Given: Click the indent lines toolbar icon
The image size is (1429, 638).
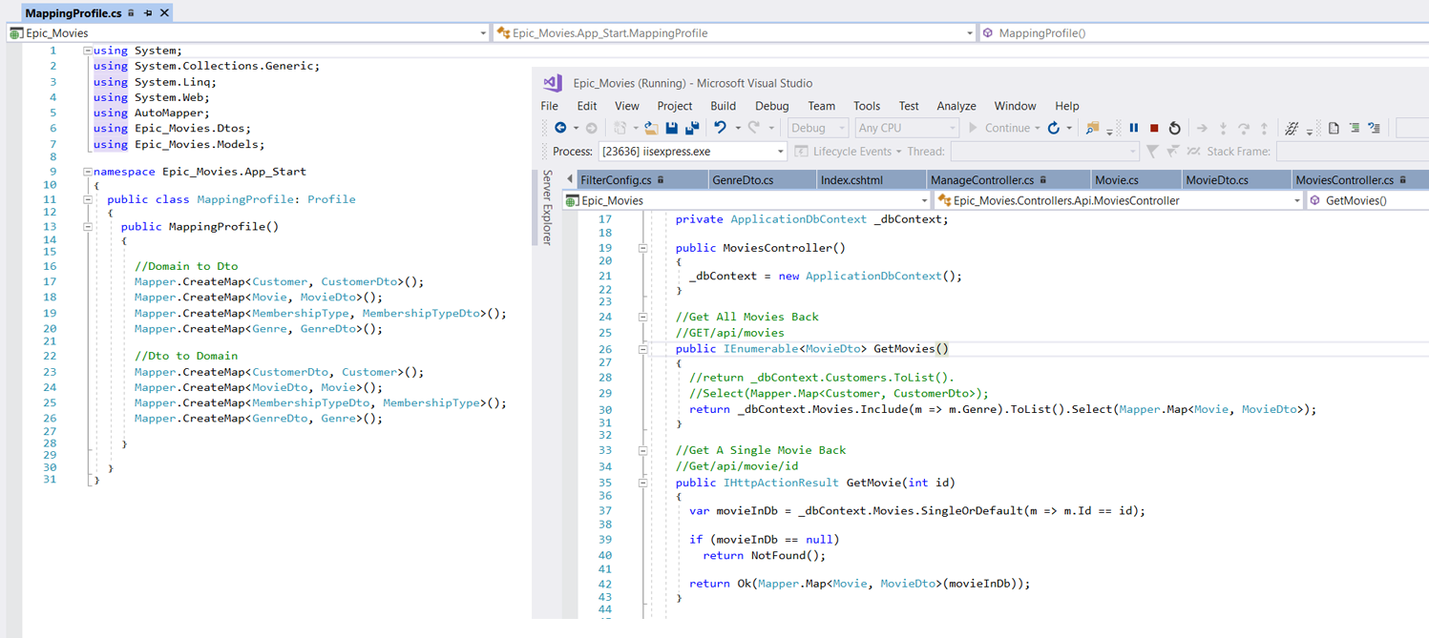Looking at the screenshot, I should 1354,128.
